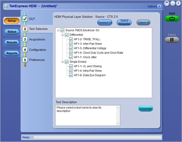Image resolution: width=182 pixels, height=142 pixels.
Task: Collapse the Differential test group
Action: [62, 35]
